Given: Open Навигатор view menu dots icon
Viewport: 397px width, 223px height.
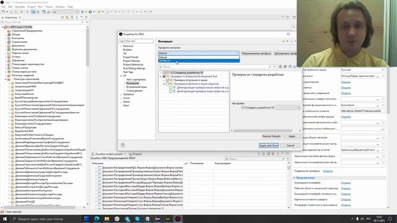Looking at the screenshot, I should pyautogui.click(x=77, y=17).
